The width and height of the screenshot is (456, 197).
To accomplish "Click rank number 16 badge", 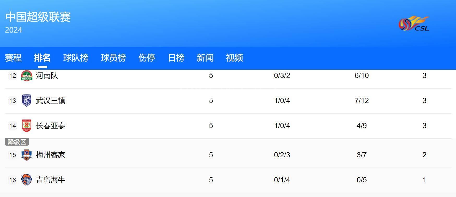I will [13, 180].
